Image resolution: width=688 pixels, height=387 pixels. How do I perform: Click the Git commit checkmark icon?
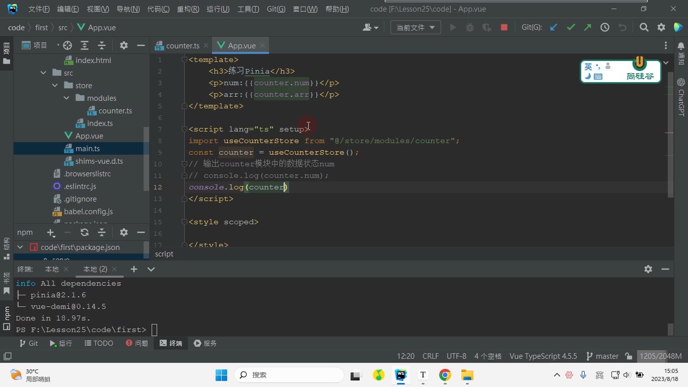click(x=571, y=28)
